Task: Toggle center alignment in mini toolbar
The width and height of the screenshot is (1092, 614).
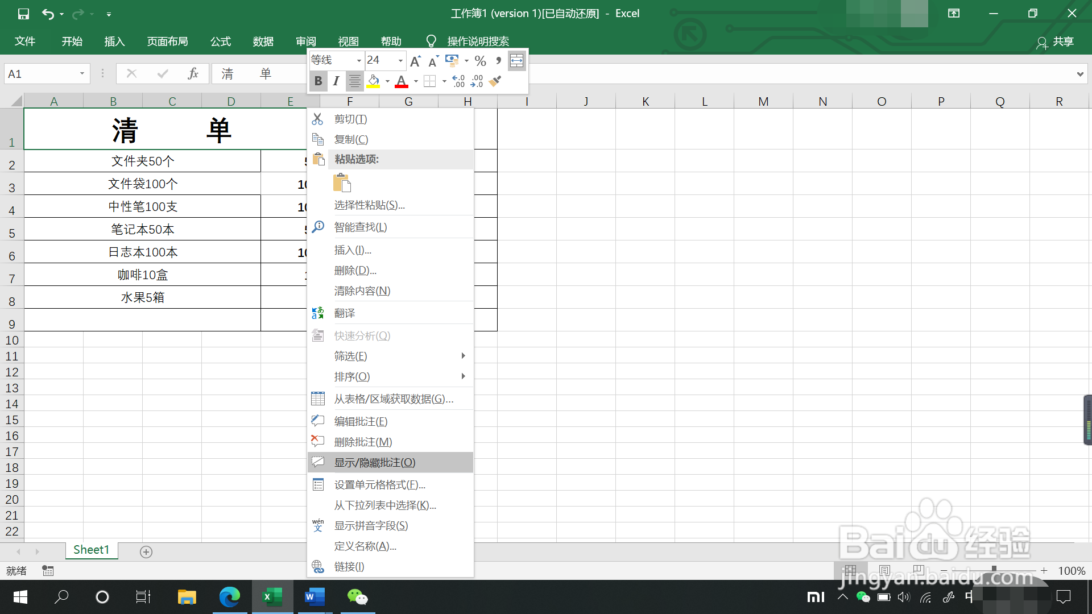Action: pos(354,81)
